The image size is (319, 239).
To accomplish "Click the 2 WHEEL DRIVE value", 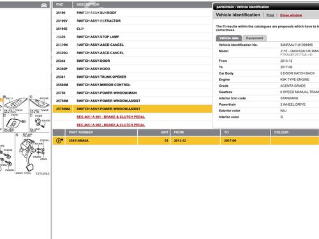I will point(293,105).
